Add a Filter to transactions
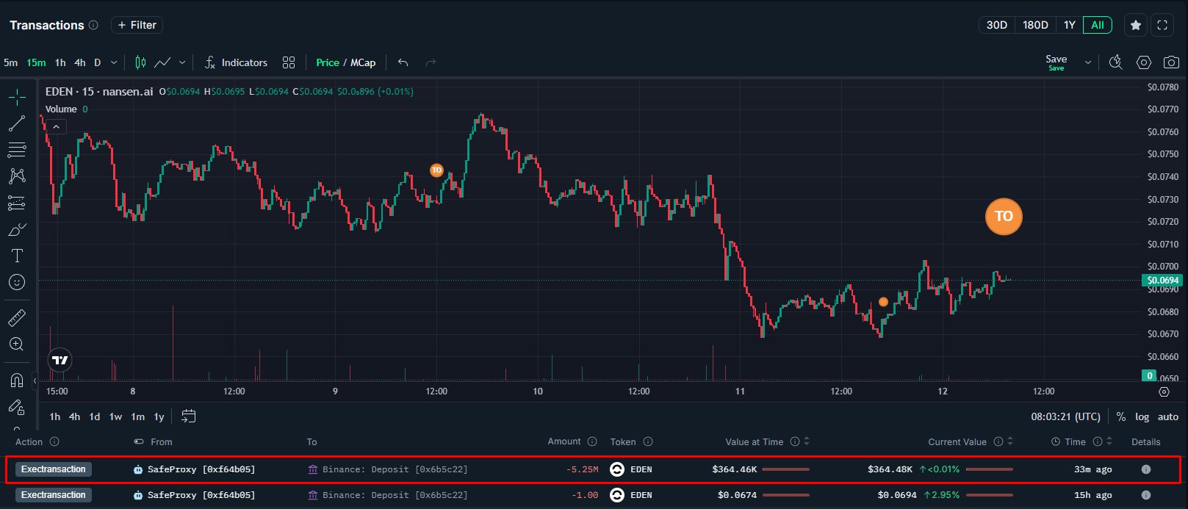 pos(137,25)
